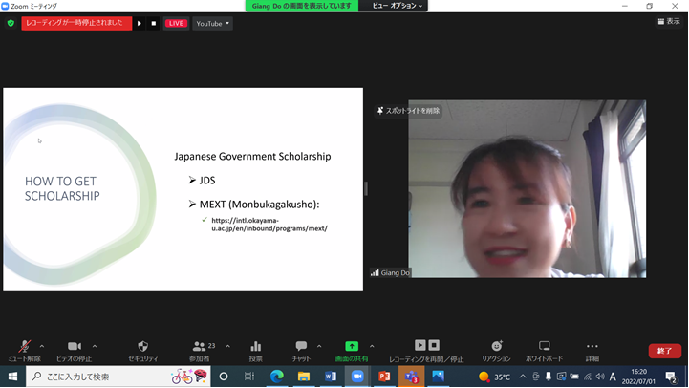Show hidden system tray icons
The height and width of the screenshot is (388, 689).
(523, 377)
